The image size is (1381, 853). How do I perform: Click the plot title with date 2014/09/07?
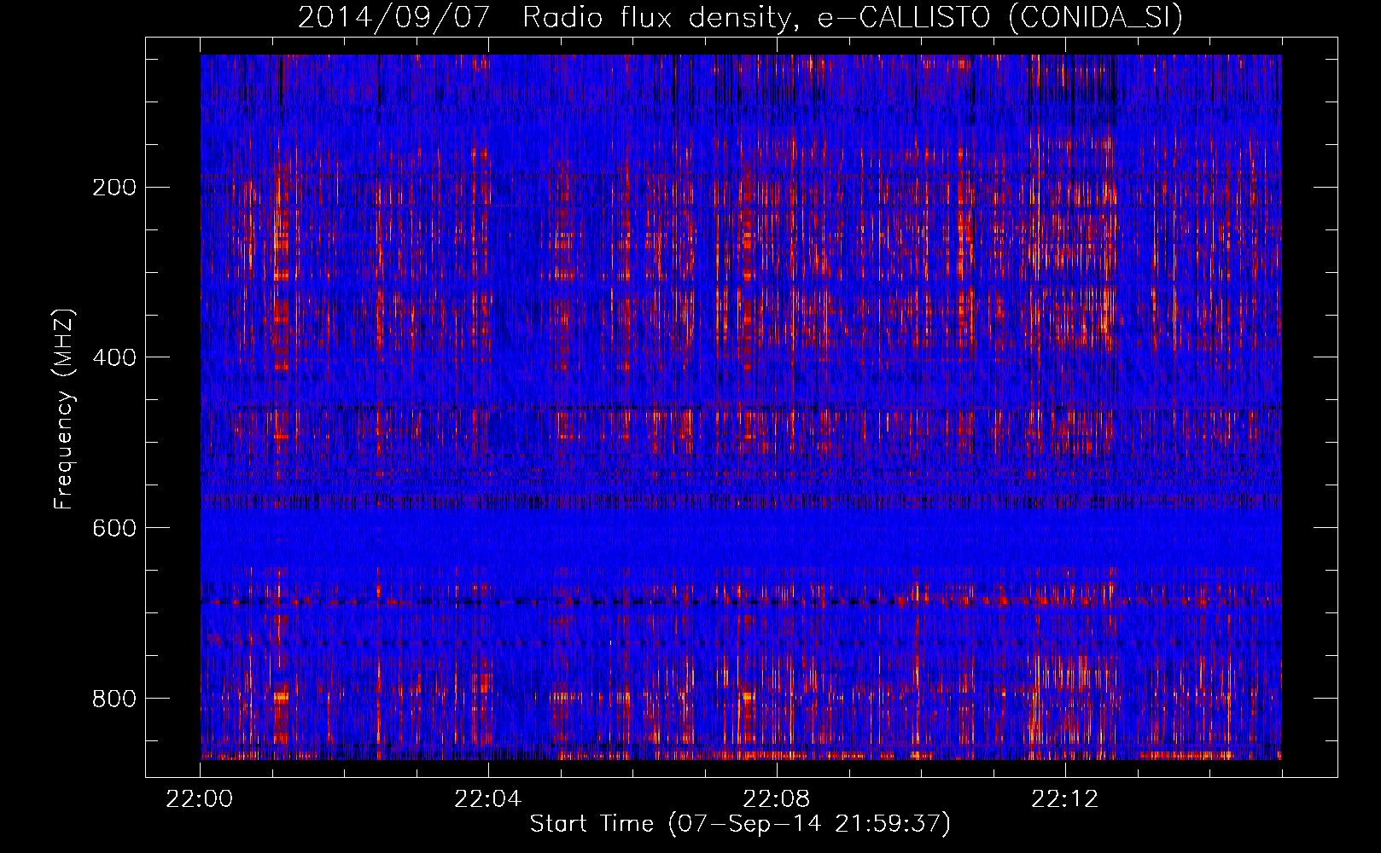click(x=740, y=17)
